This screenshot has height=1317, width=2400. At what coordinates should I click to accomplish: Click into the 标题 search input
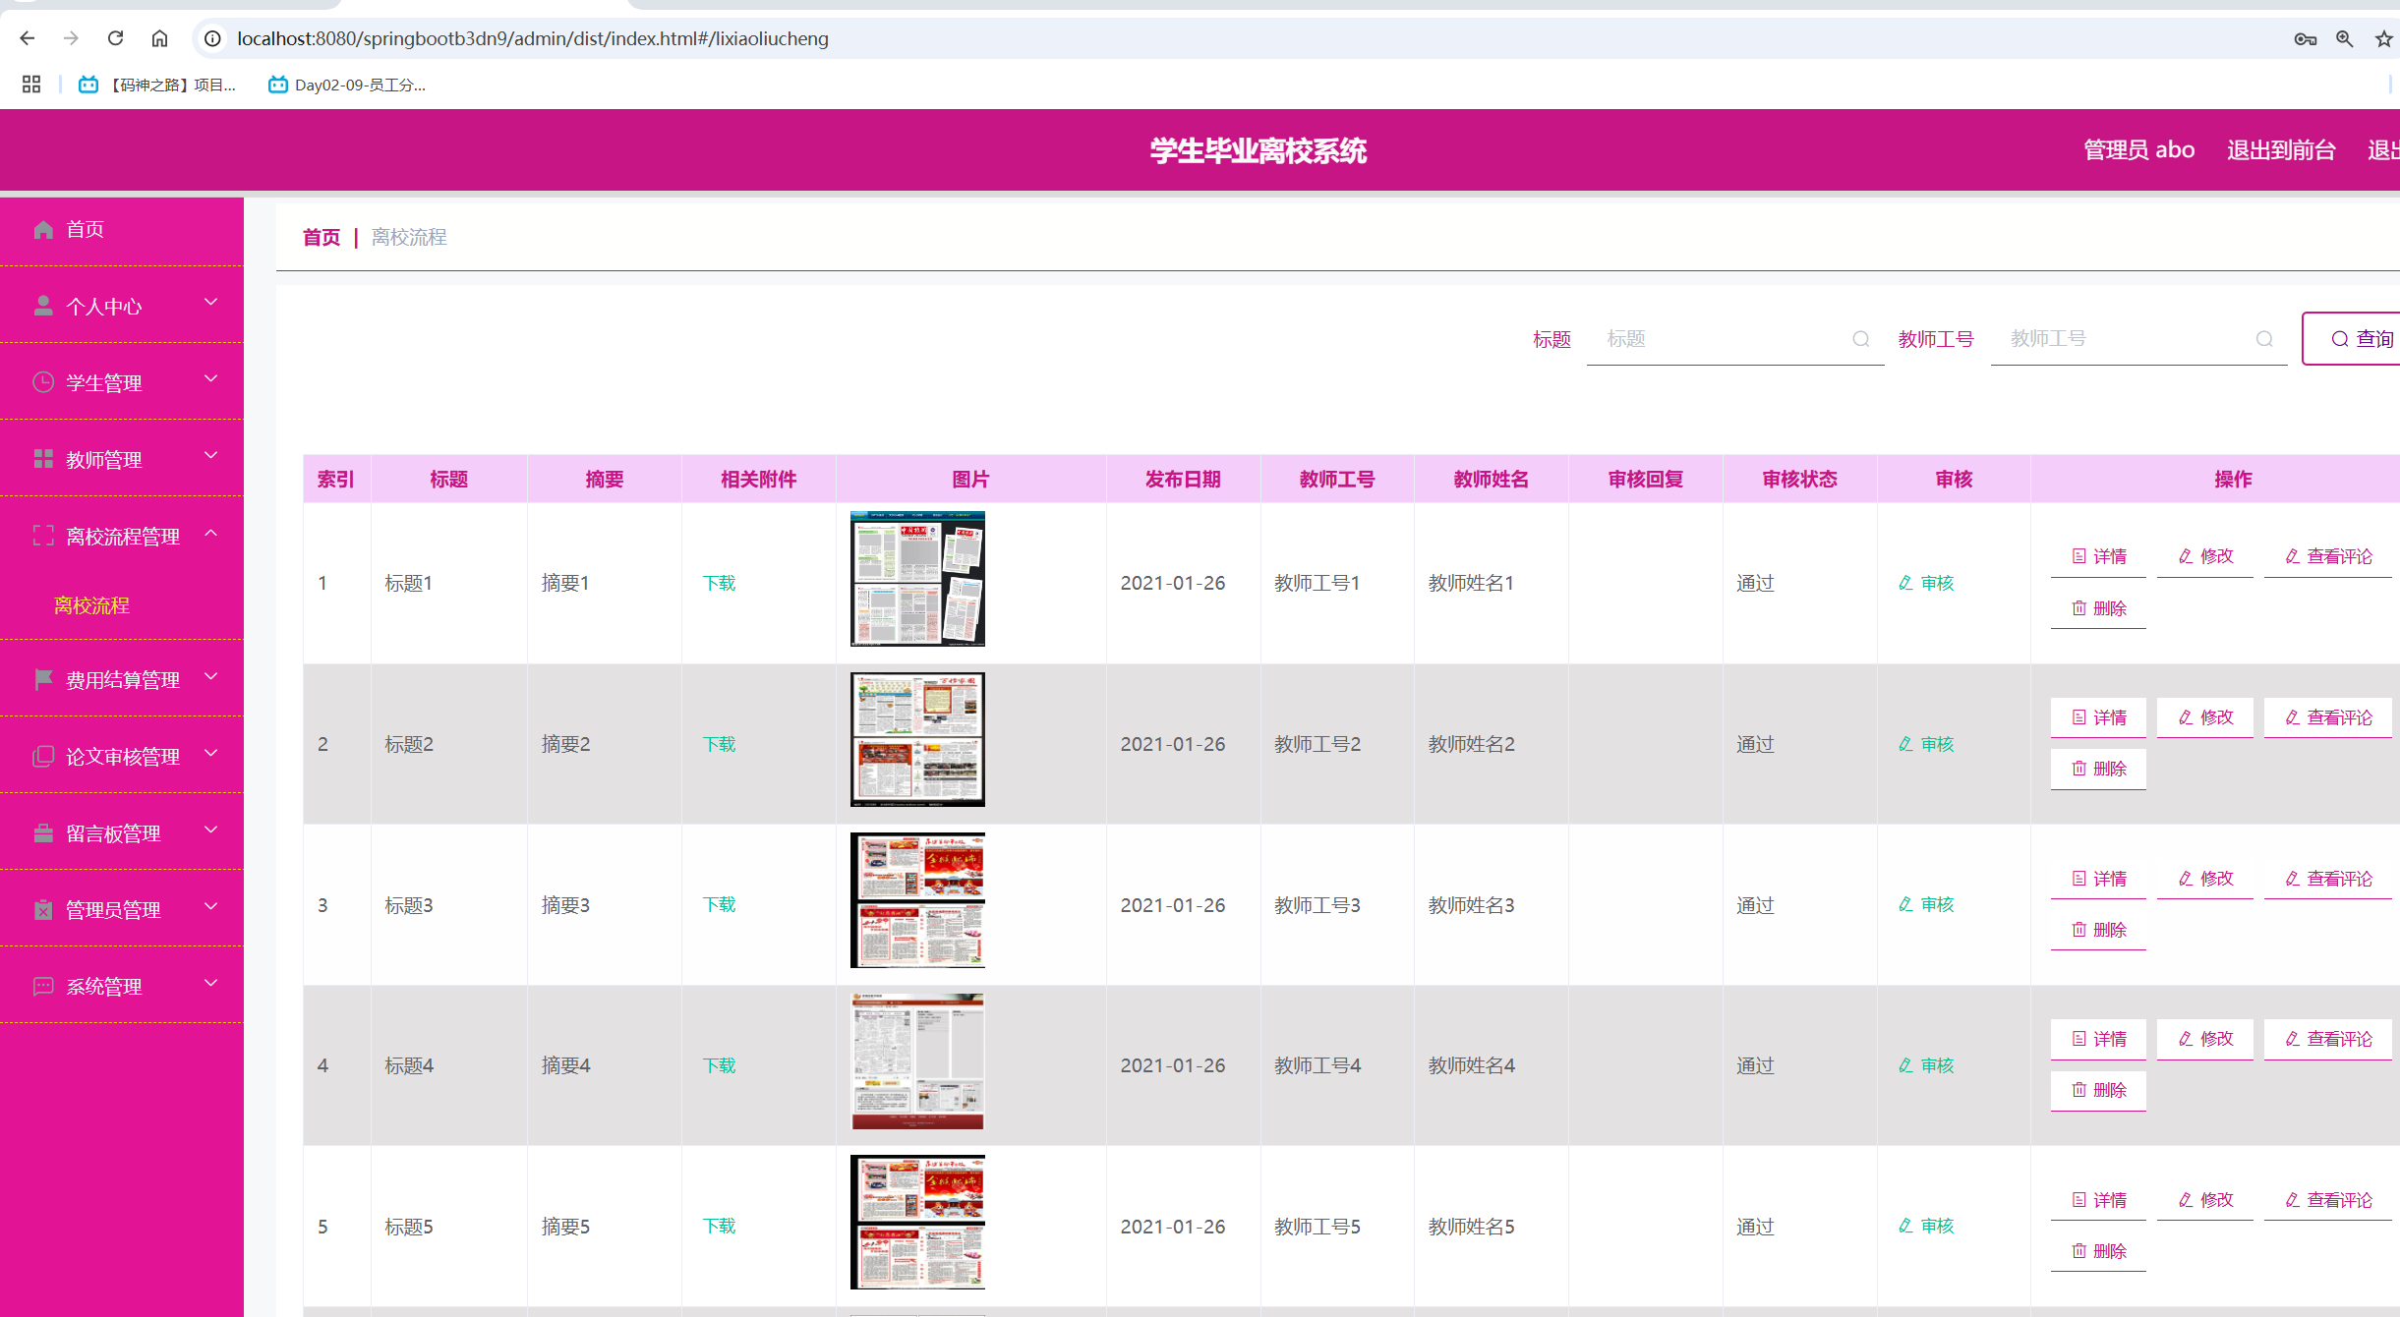tap(1721, 339)
